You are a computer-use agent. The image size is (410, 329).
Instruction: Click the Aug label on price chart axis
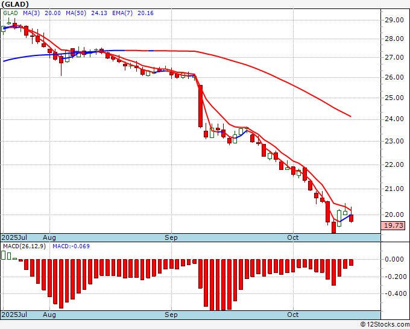[x=49, y=237]
